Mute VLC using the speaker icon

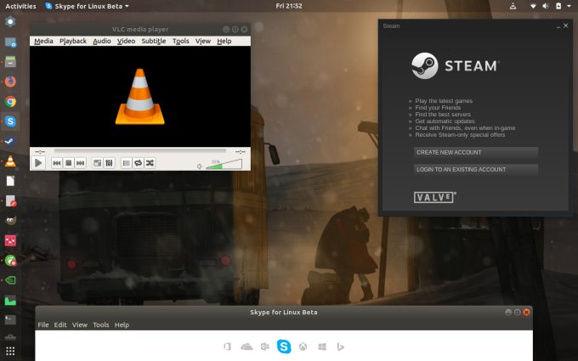pyautogui.click(x=200, y=166)
